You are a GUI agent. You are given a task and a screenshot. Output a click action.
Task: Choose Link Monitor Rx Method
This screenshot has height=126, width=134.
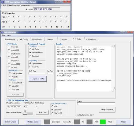point(10,73)
